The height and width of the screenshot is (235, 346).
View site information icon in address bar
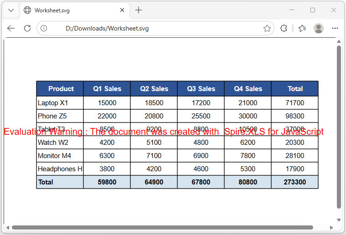tap(44, 28)
